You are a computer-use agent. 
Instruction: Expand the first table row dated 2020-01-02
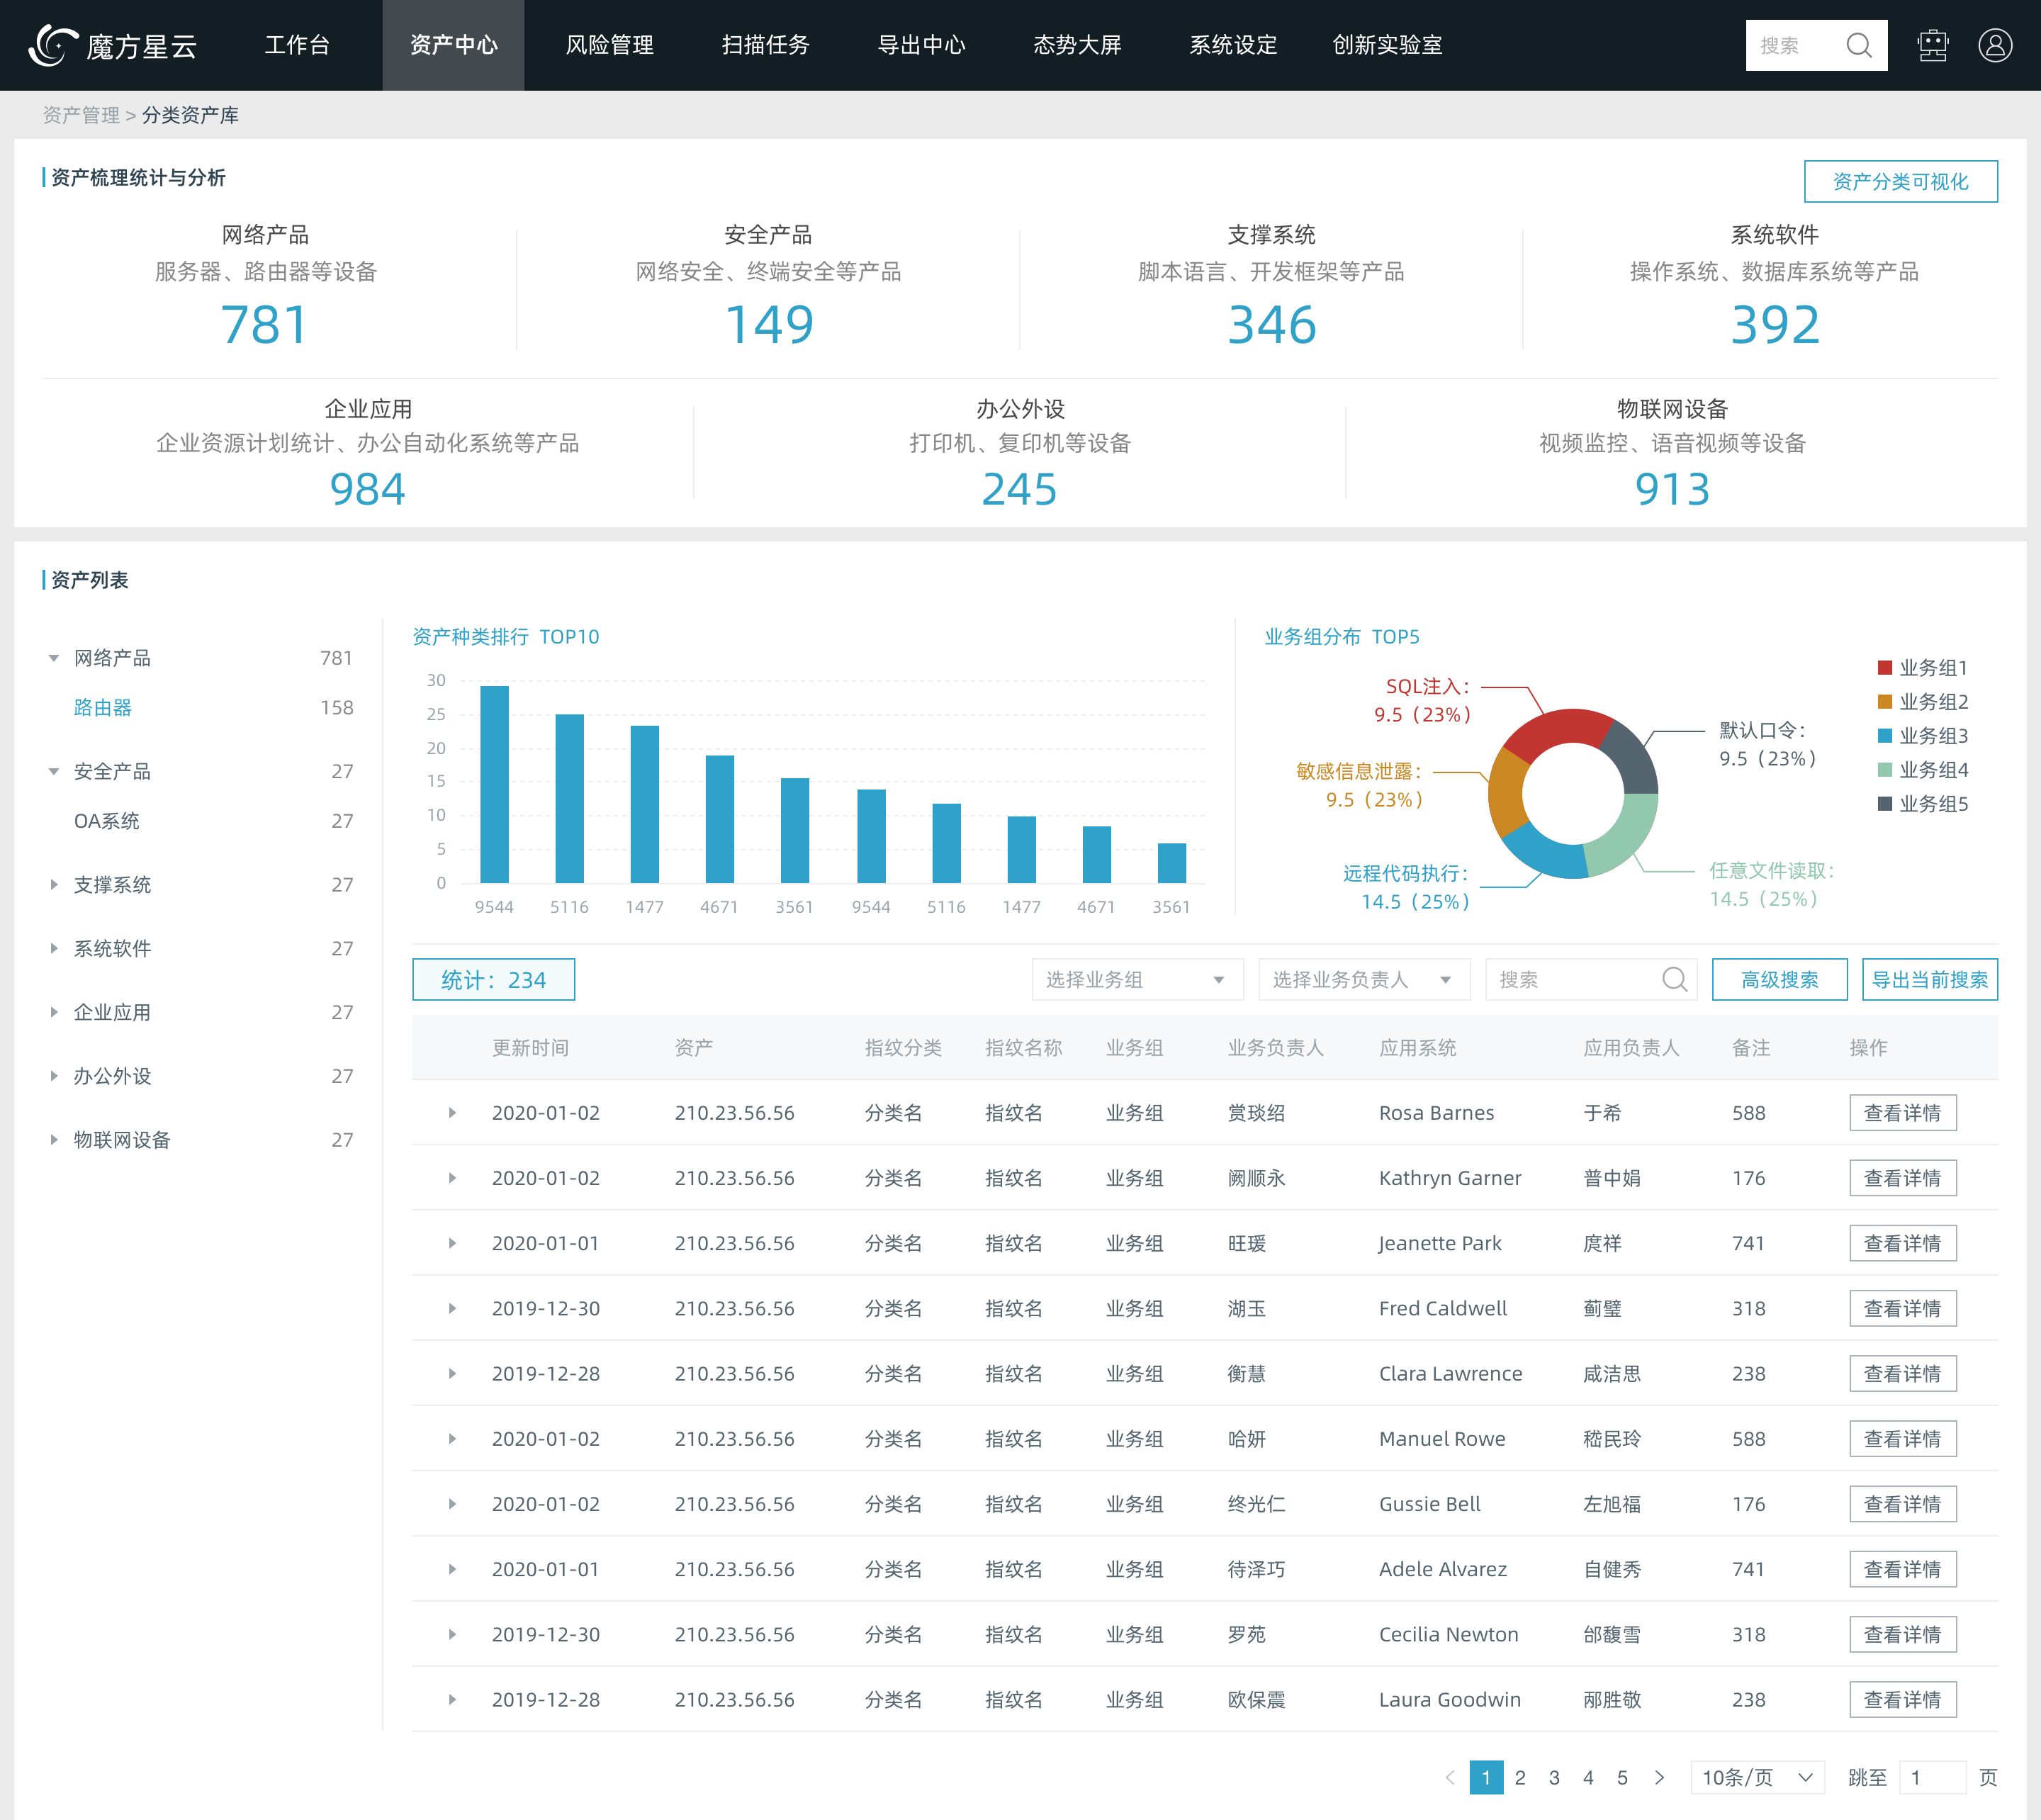click(452, 1112)
